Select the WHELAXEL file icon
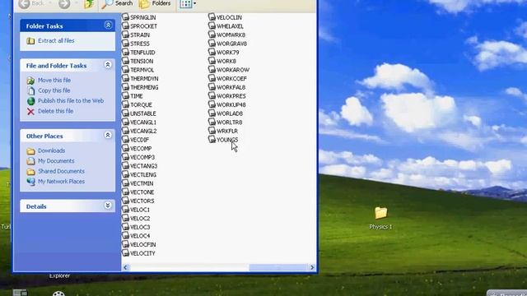The width and height of the screenshot is (527, 296). tap(212, 25)
